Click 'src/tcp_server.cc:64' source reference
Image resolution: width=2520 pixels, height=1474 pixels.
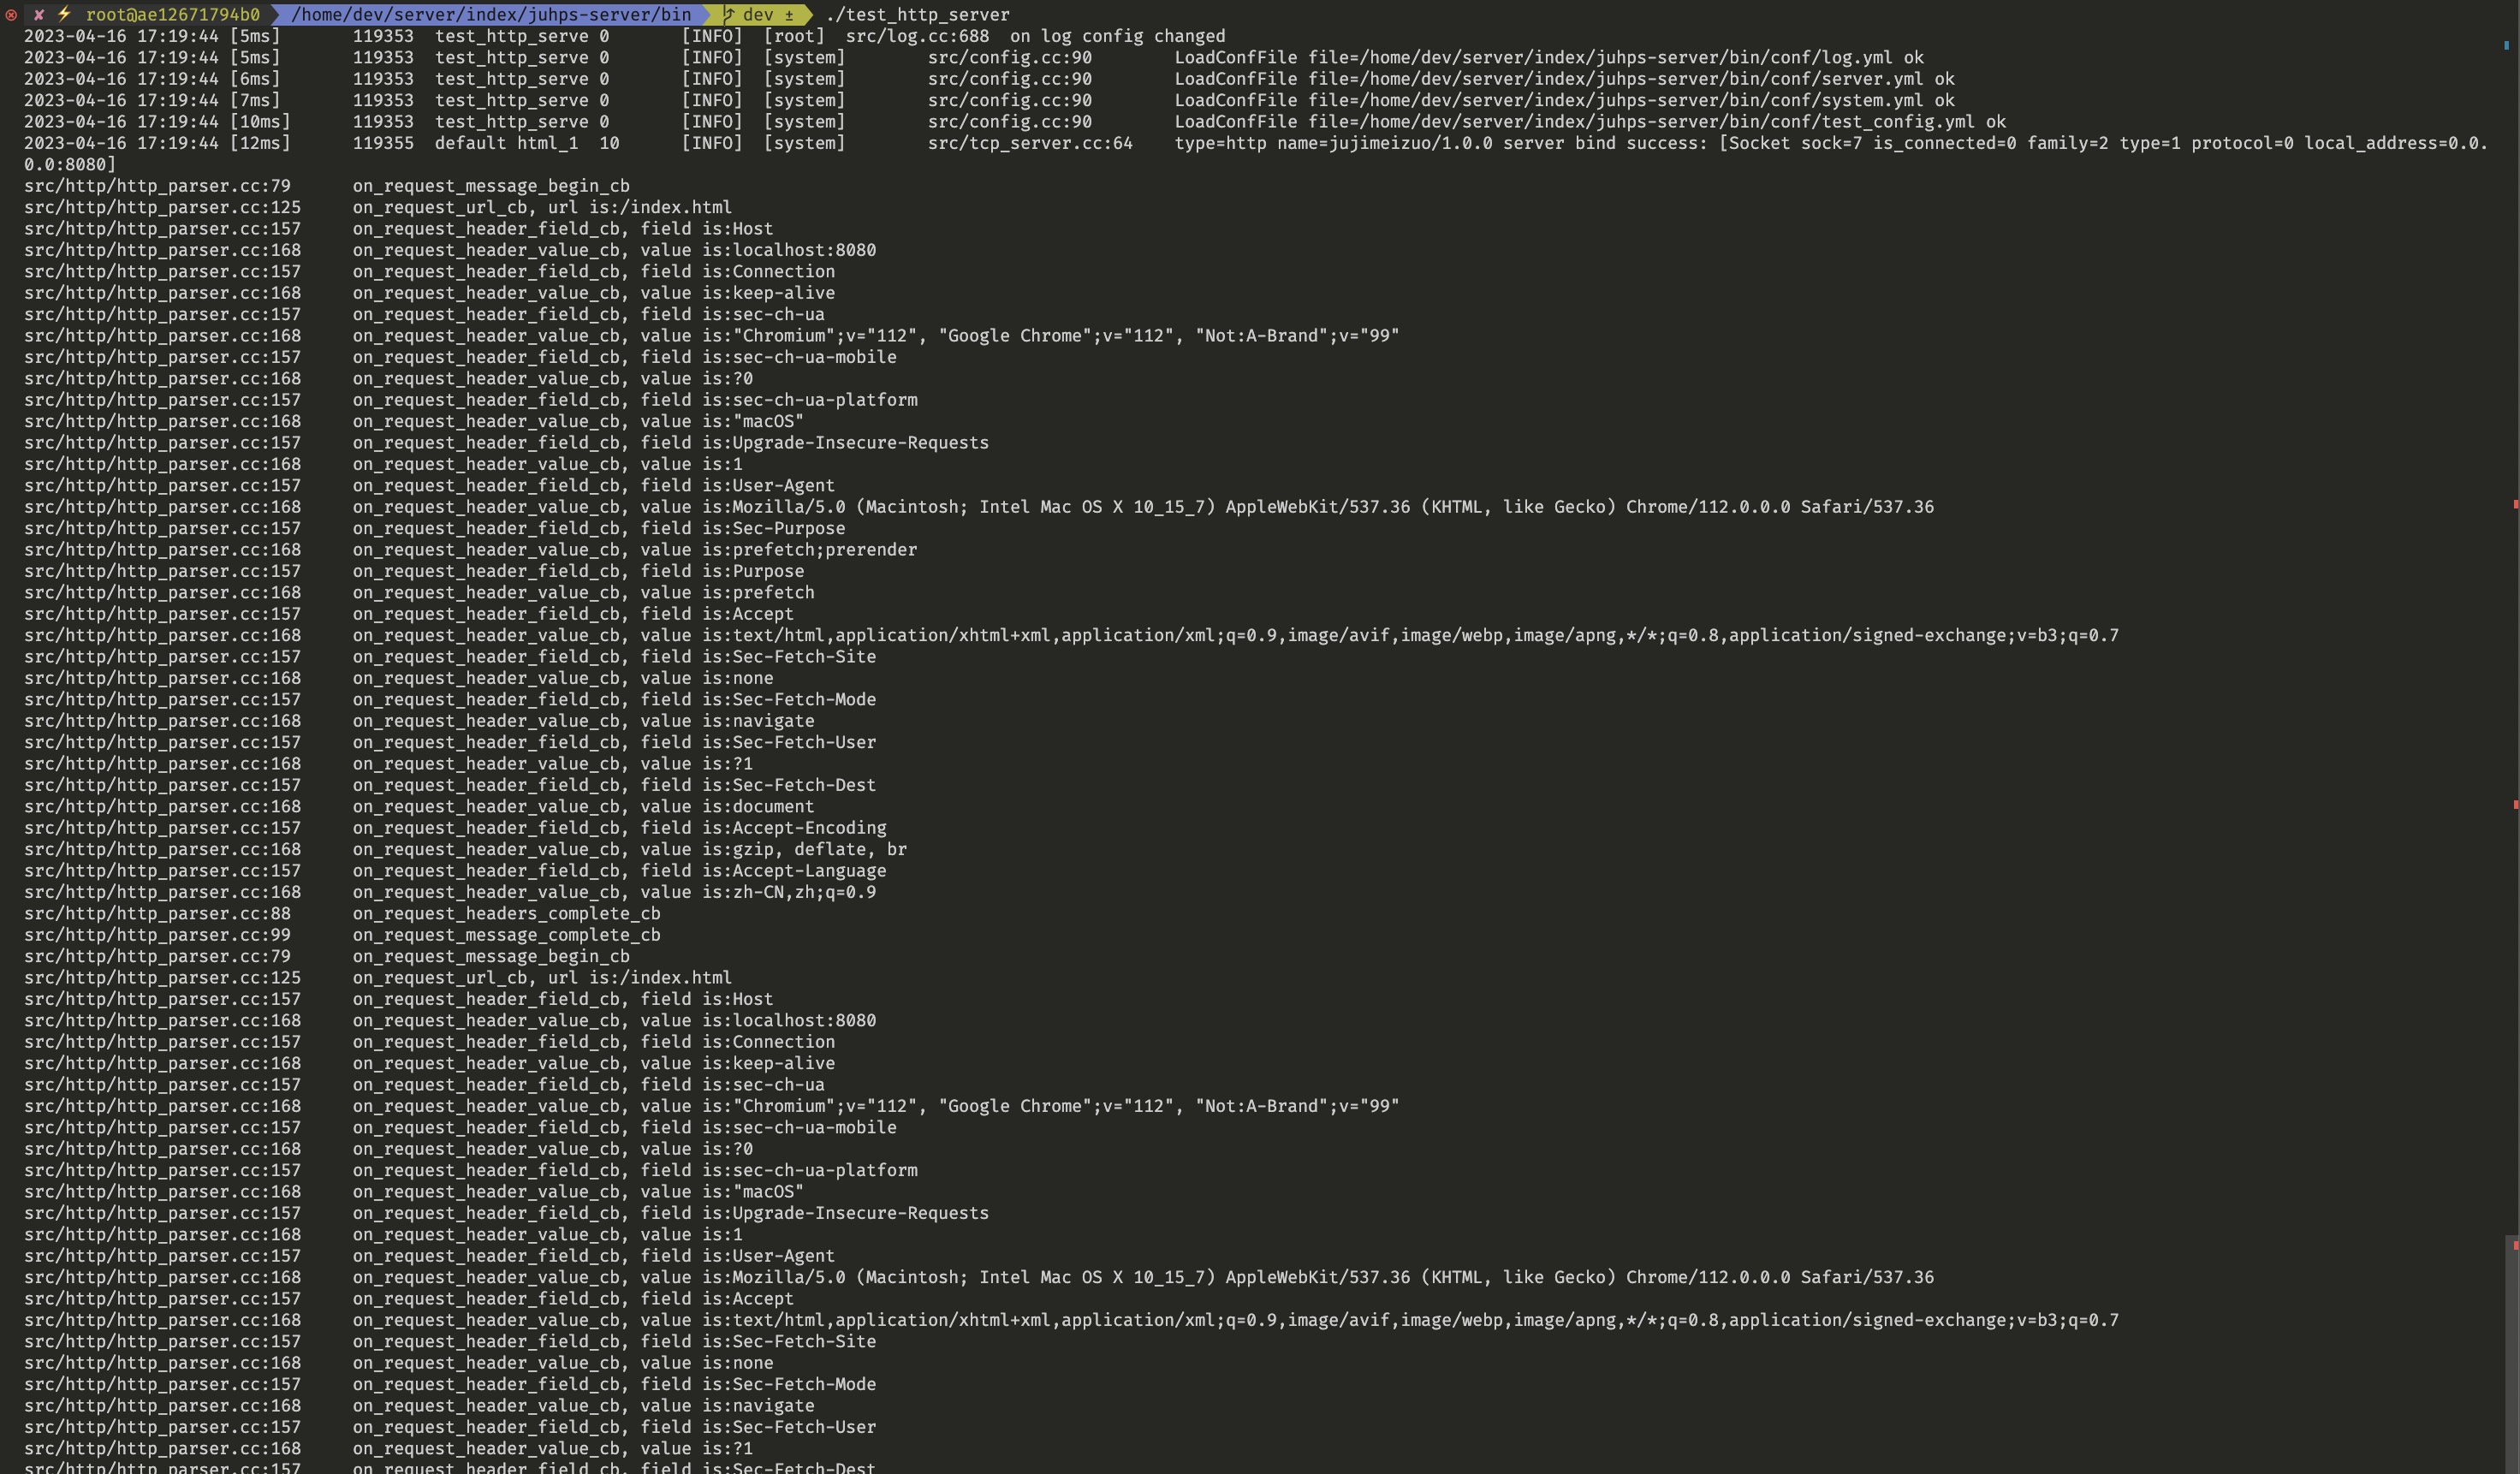click(1030, 143)
